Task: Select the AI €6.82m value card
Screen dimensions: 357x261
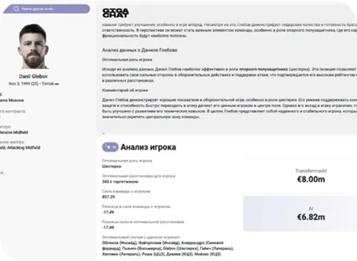Action: (x=300, y=213)
